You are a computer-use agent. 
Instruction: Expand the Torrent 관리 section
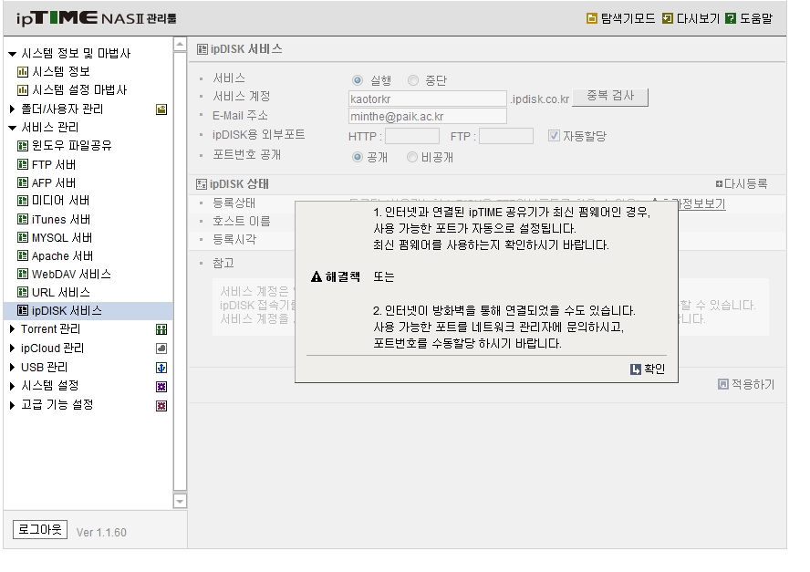click(13, 328)
